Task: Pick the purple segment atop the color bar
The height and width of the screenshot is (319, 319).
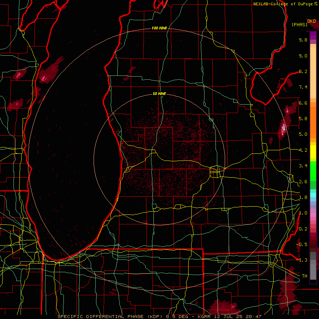Action: [313, 35]
